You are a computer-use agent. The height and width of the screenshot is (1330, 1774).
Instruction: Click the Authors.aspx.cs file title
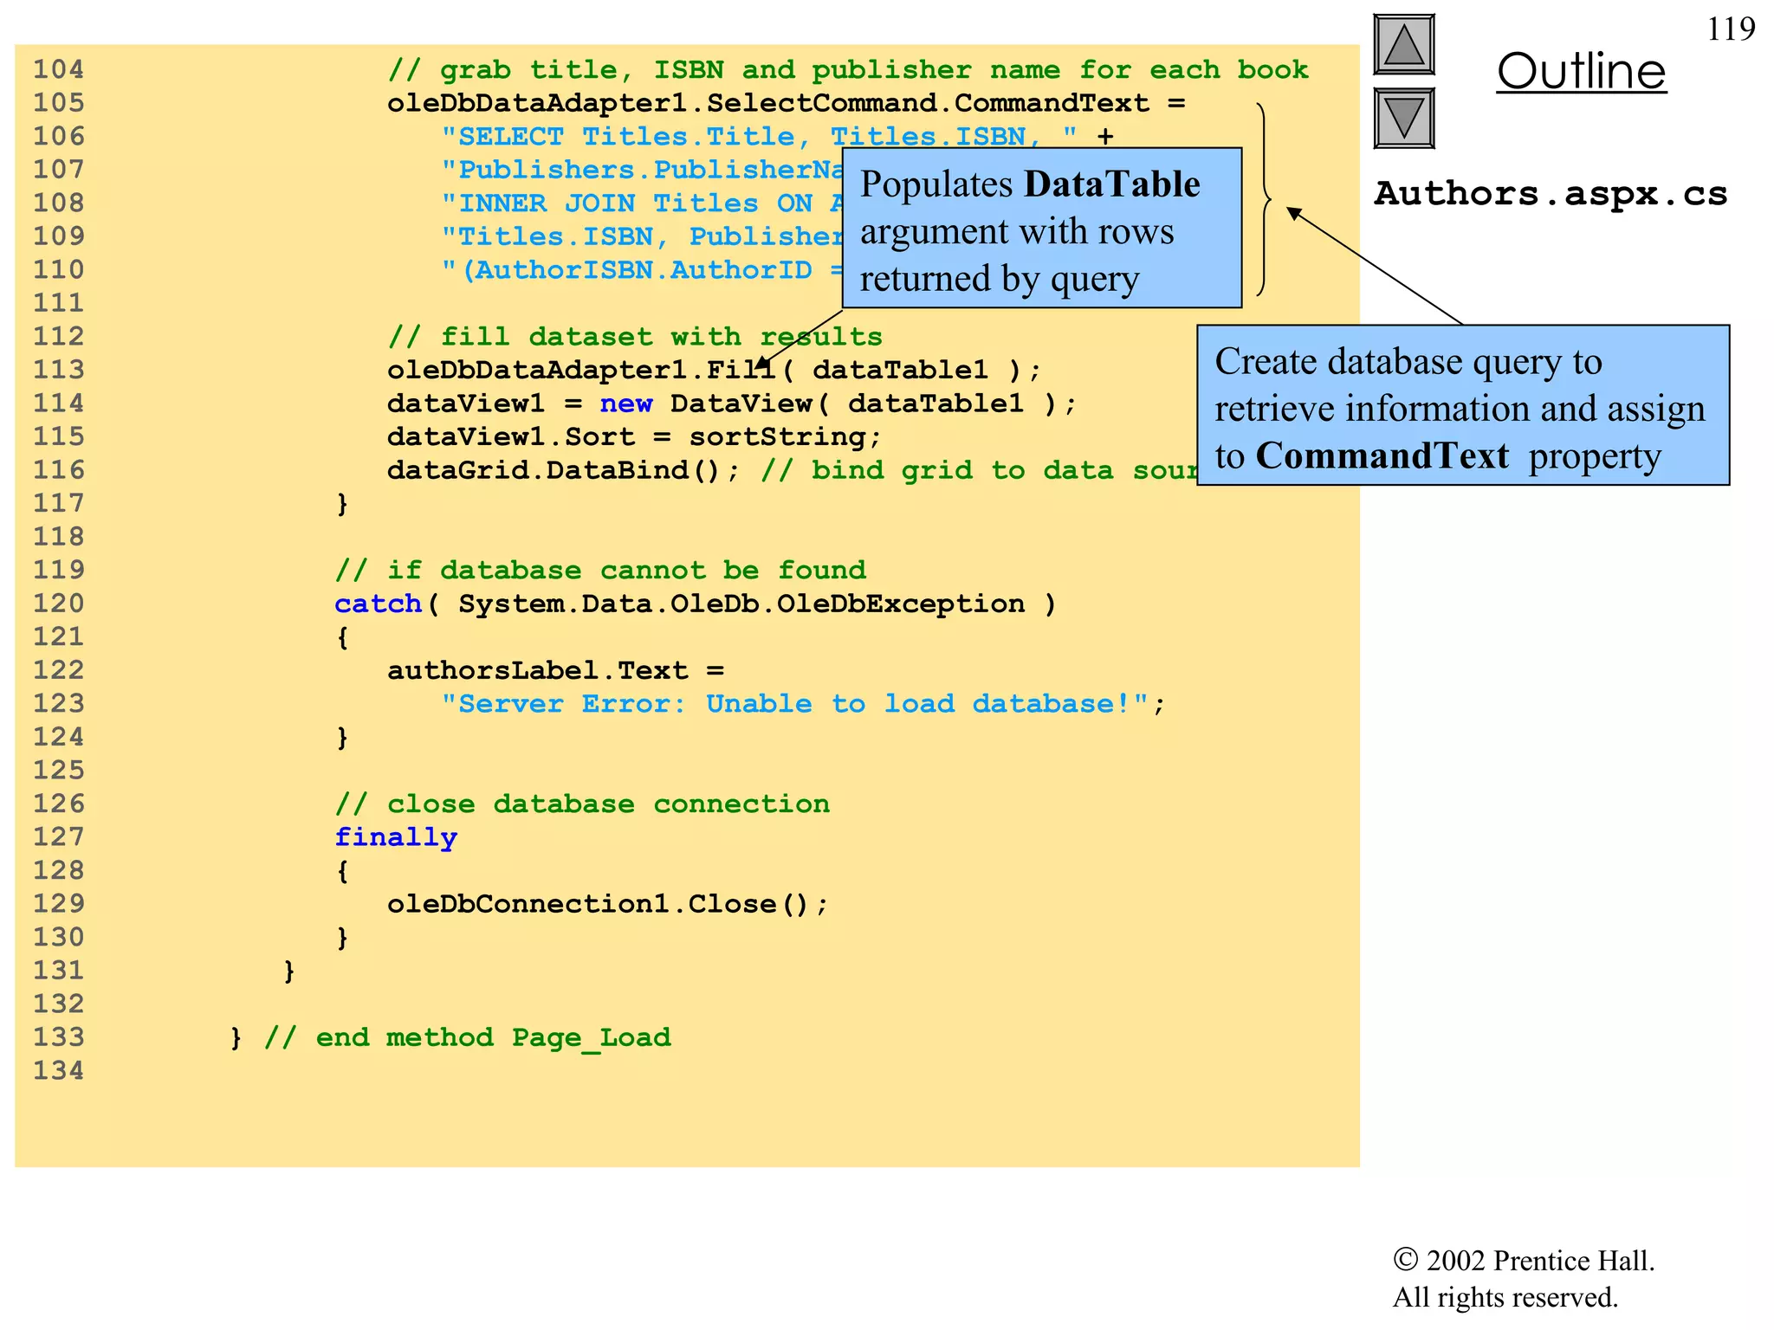click(1550, 194)
